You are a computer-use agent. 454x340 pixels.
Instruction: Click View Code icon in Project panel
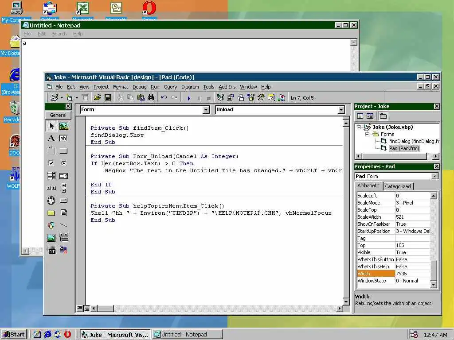[360, 116]
